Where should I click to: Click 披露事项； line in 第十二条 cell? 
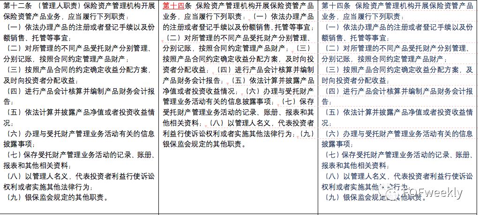[x=19, y=144]
